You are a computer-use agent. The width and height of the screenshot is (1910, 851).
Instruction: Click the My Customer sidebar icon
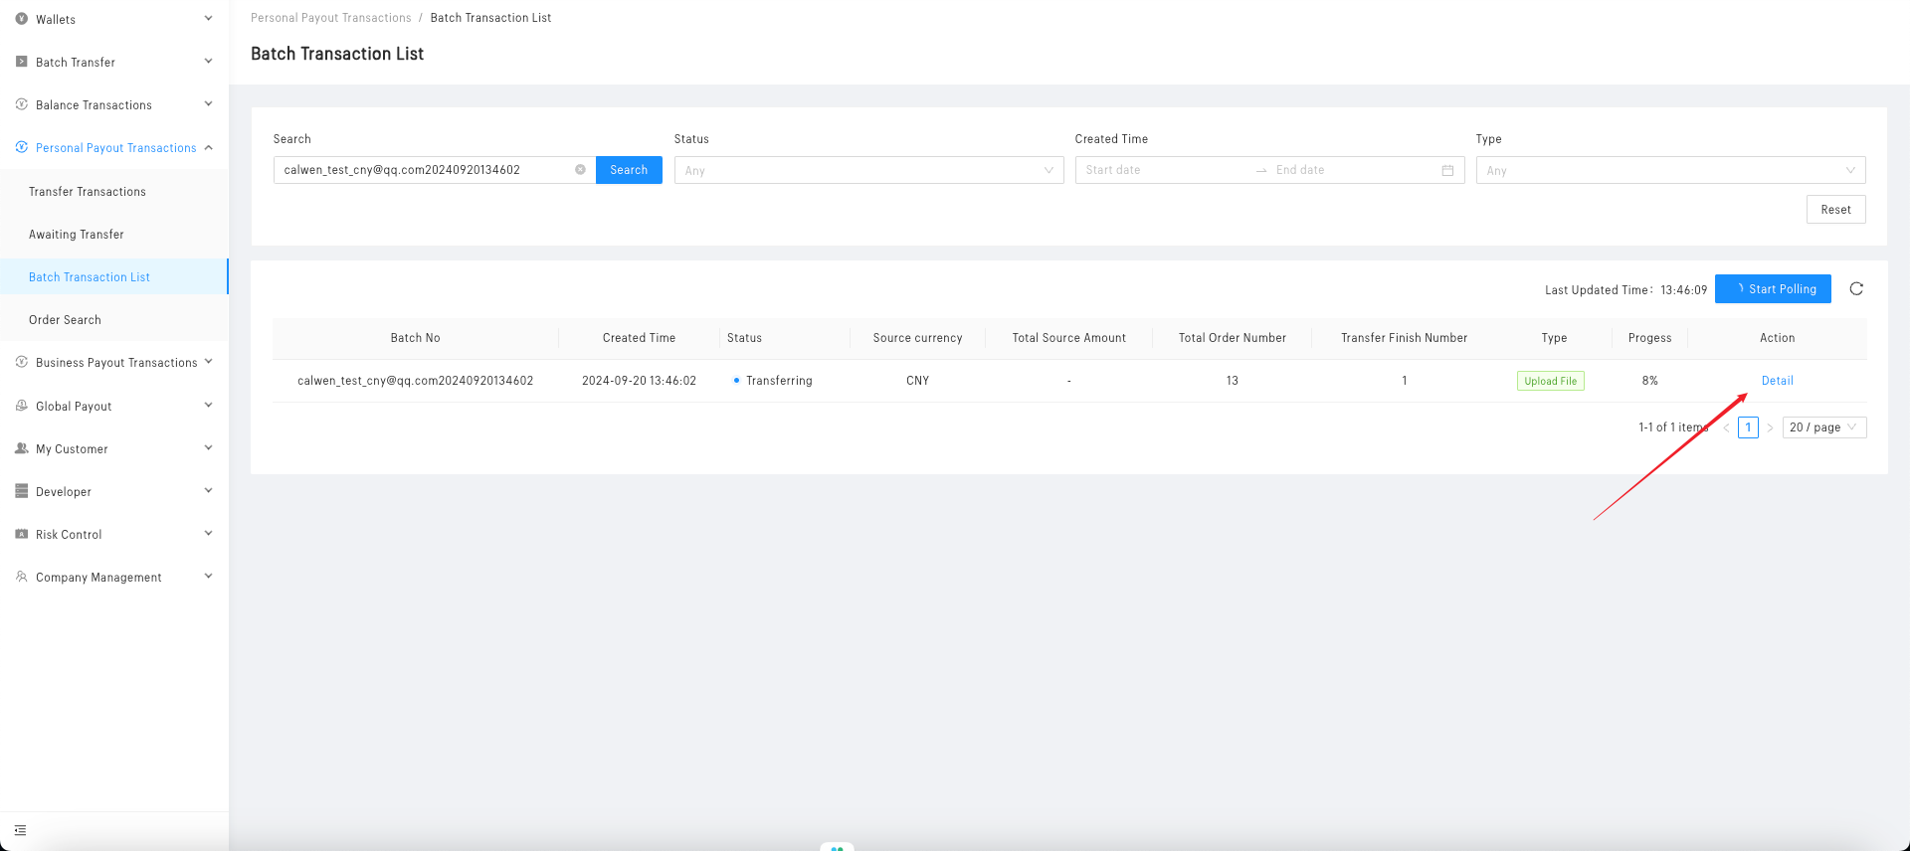(22, 448)
